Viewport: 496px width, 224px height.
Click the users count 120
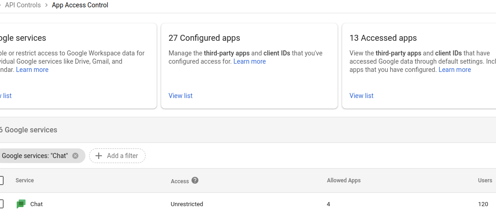(483, 204)
